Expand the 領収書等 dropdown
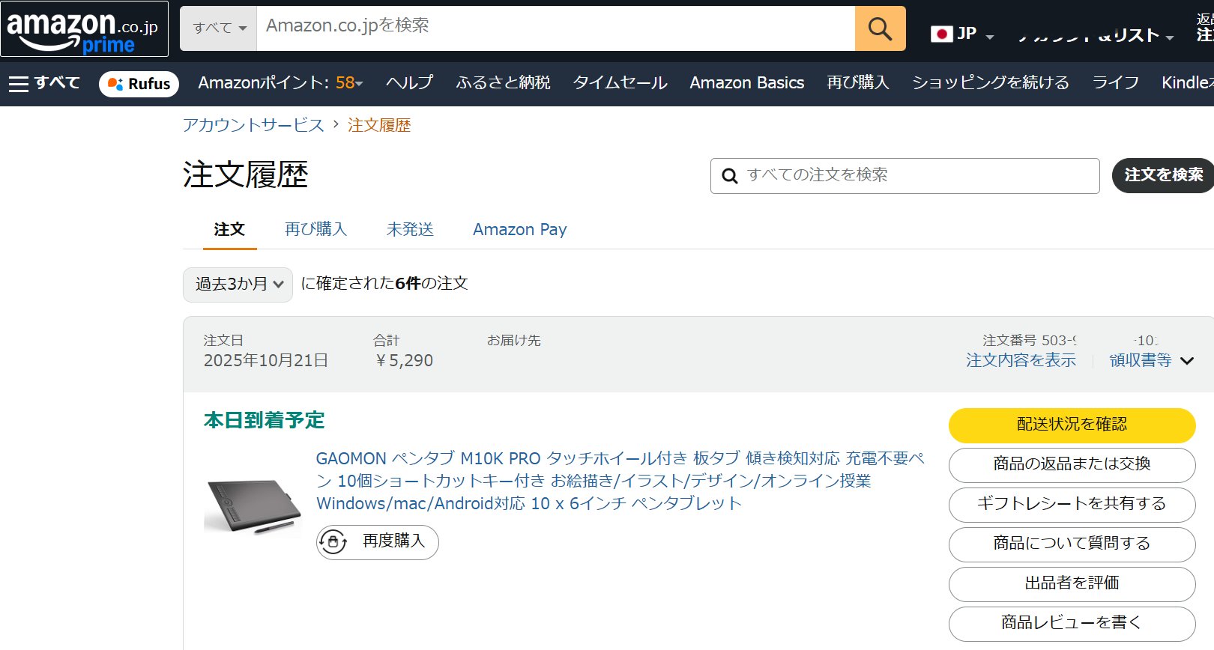 click(x=1151, y=360)
